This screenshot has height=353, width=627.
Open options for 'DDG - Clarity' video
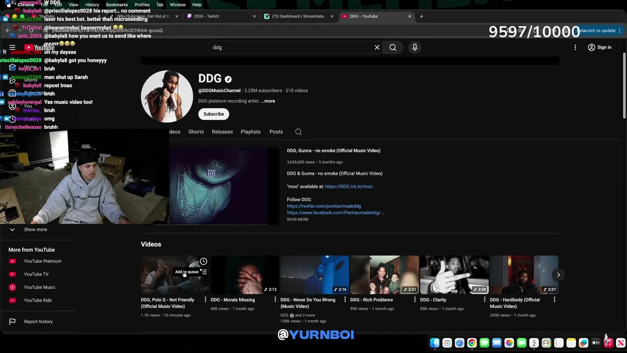pos(484,300)
